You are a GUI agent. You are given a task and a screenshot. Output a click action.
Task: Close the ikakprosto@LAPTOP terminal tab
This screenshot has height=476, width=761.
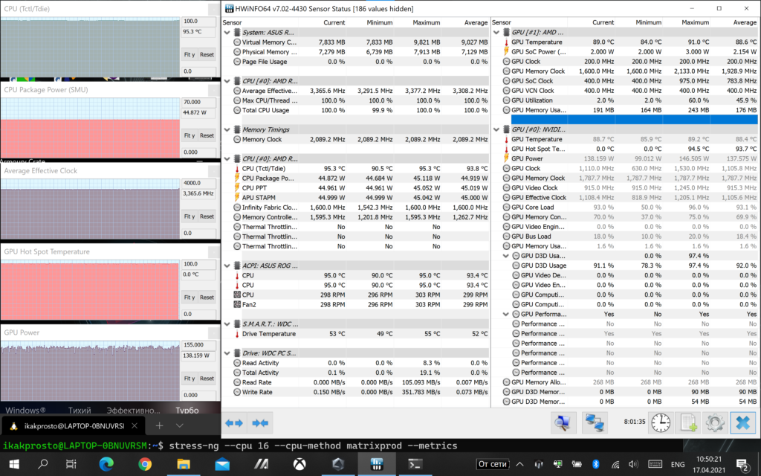[135, 426]
